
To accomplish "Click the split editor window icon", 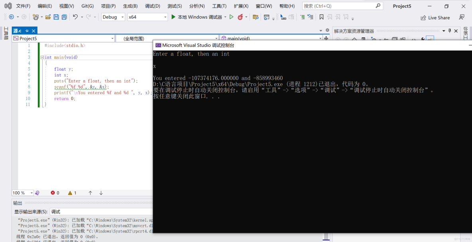I will [x=326, y=38].
